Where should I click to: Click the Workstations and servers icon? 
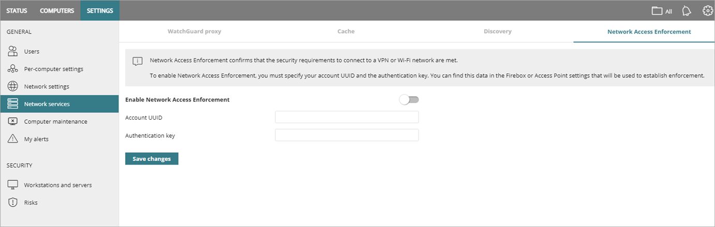[13, 185]
